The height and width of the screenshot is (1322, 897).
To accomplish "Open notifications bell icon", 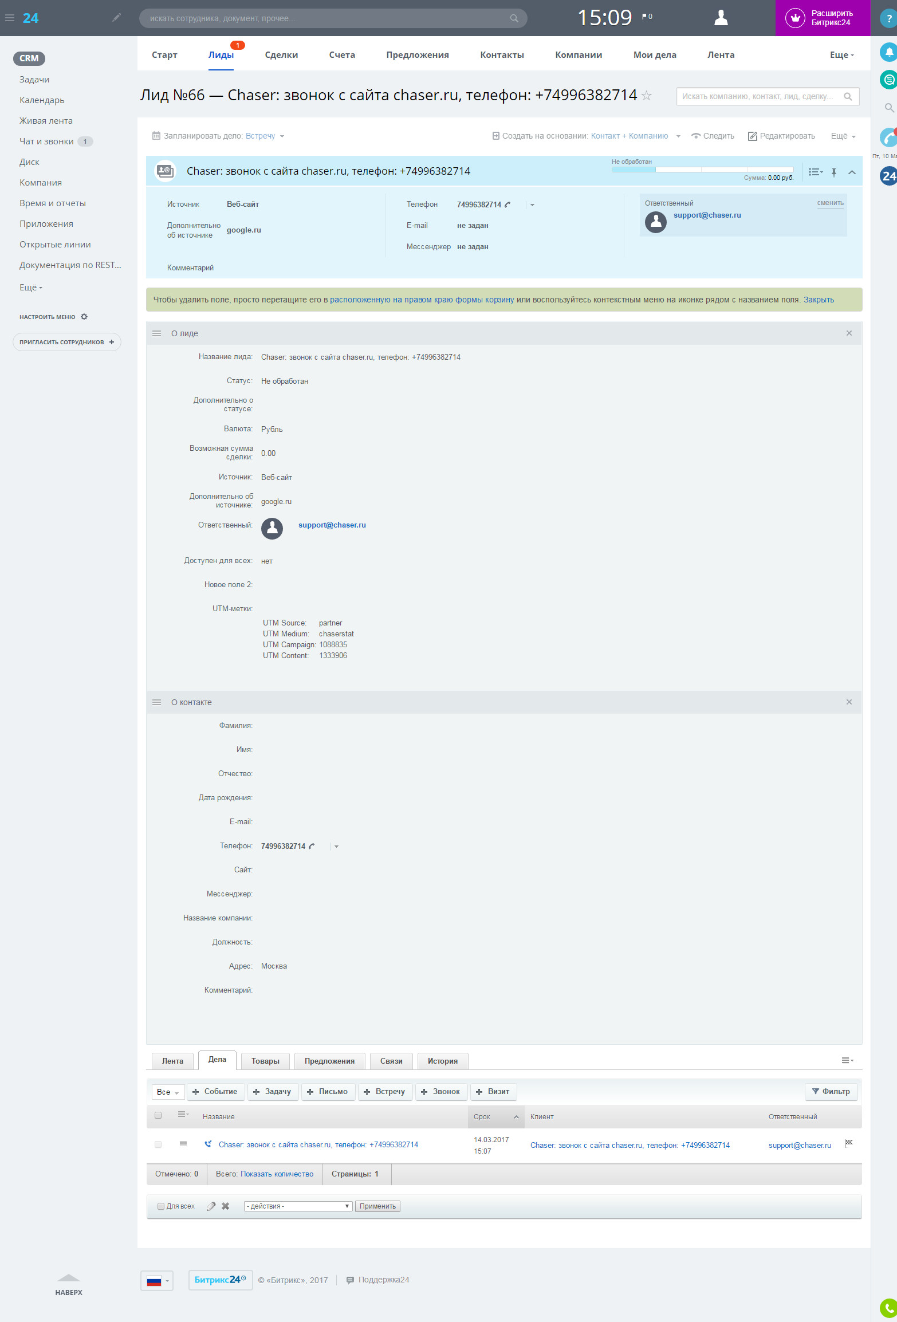I will tap(888, 52).
